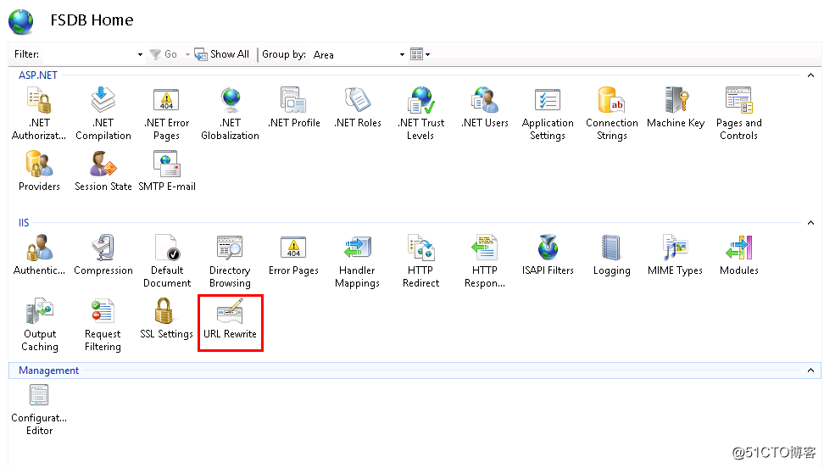Open Default Document feature
Viewport: 824px width, 468px height.
click(x=167, y=261)
